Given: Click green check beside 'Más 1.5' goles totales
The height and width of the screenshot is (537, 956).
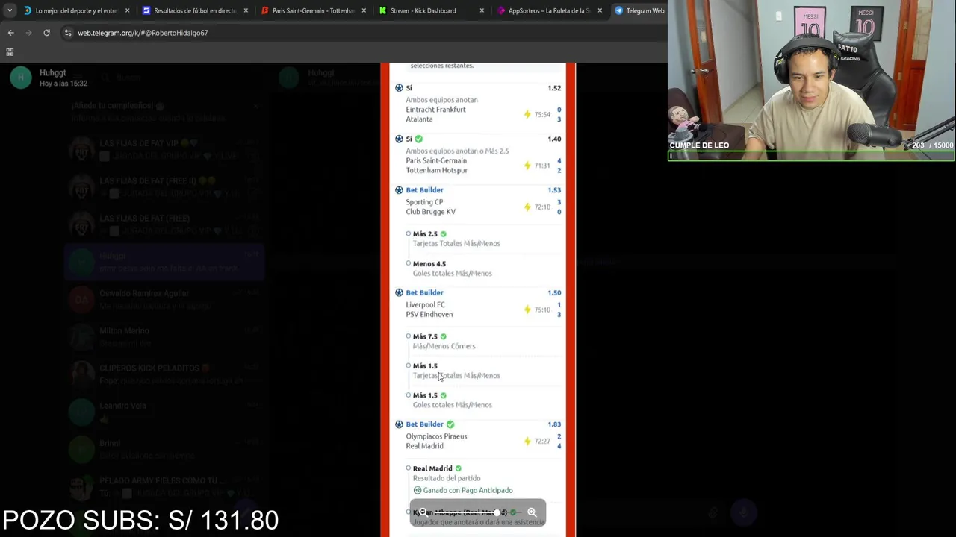Looking at the screenshot, I should [x=443, y=395].
